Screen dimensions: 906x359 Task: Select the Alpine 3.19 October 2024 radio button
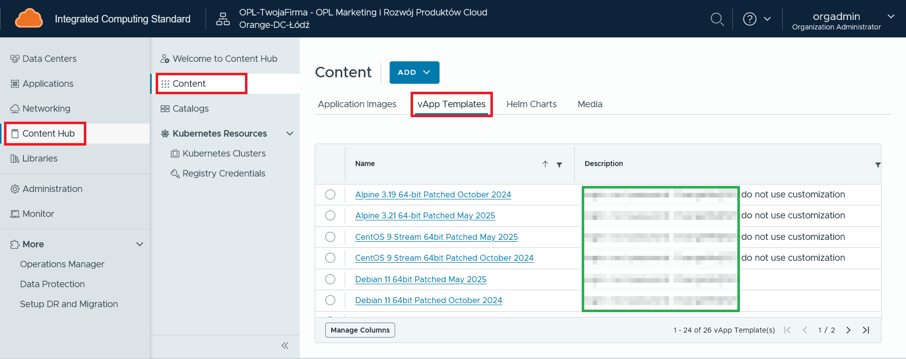tap(330, 194)
